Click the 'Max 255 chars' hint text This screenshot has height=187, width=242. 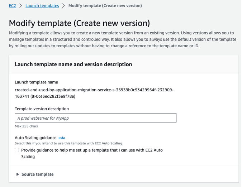click(26, 126)
